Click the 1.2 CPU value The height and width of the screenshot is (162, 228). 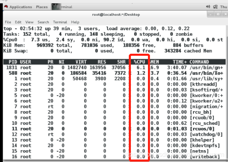point(141,73)
